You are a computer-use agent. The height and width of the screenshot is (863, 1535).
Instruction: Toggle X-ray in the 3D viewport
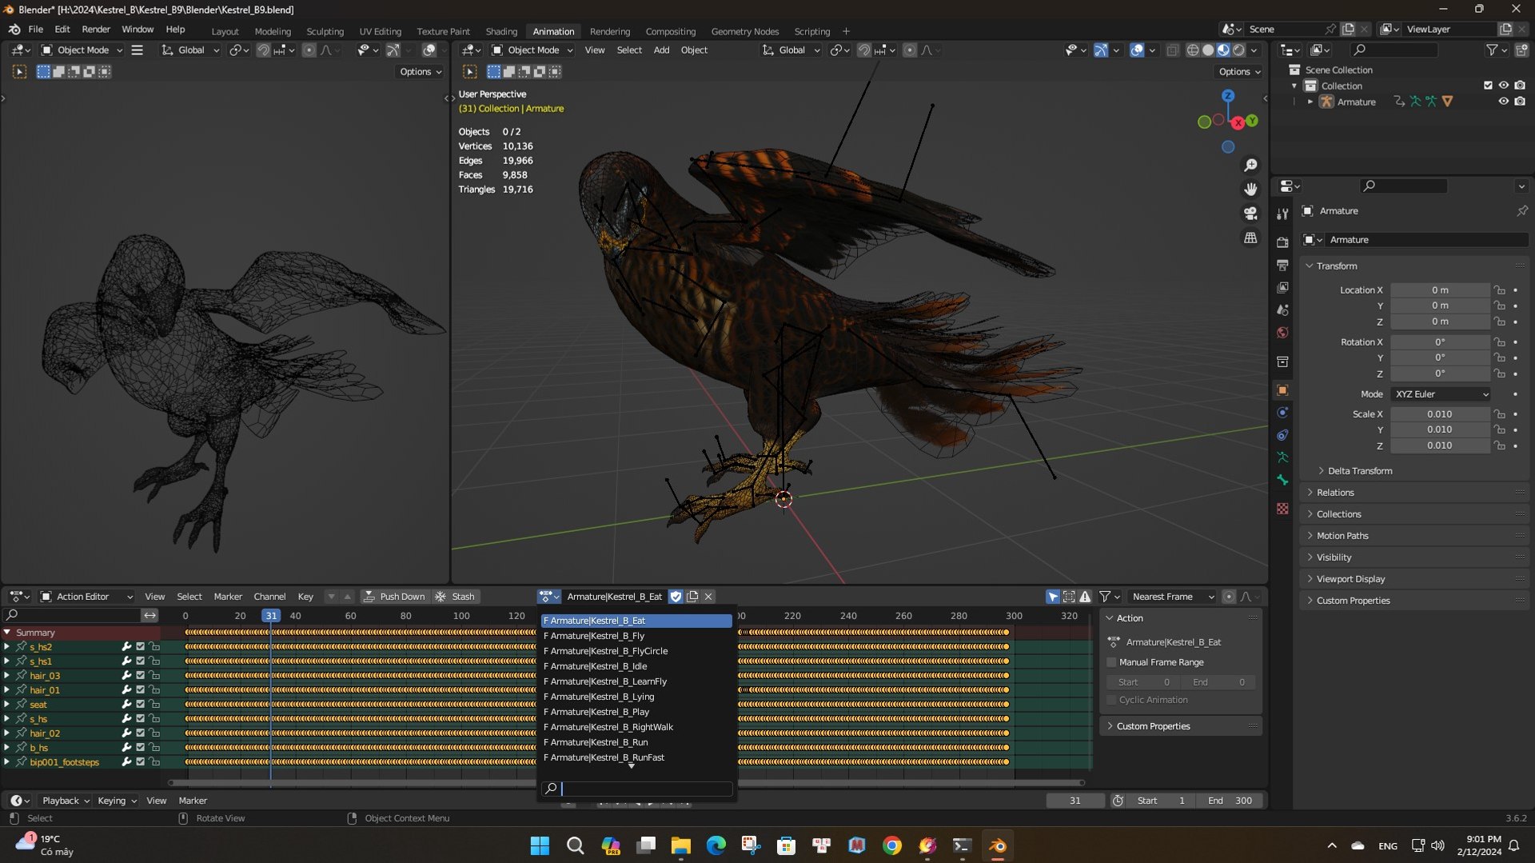click(x=1173, y=50)
